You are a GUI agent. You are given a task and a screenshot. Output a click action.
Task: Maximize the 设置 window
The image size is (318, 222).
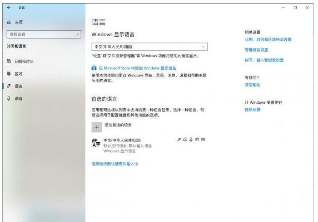[295, 8]
